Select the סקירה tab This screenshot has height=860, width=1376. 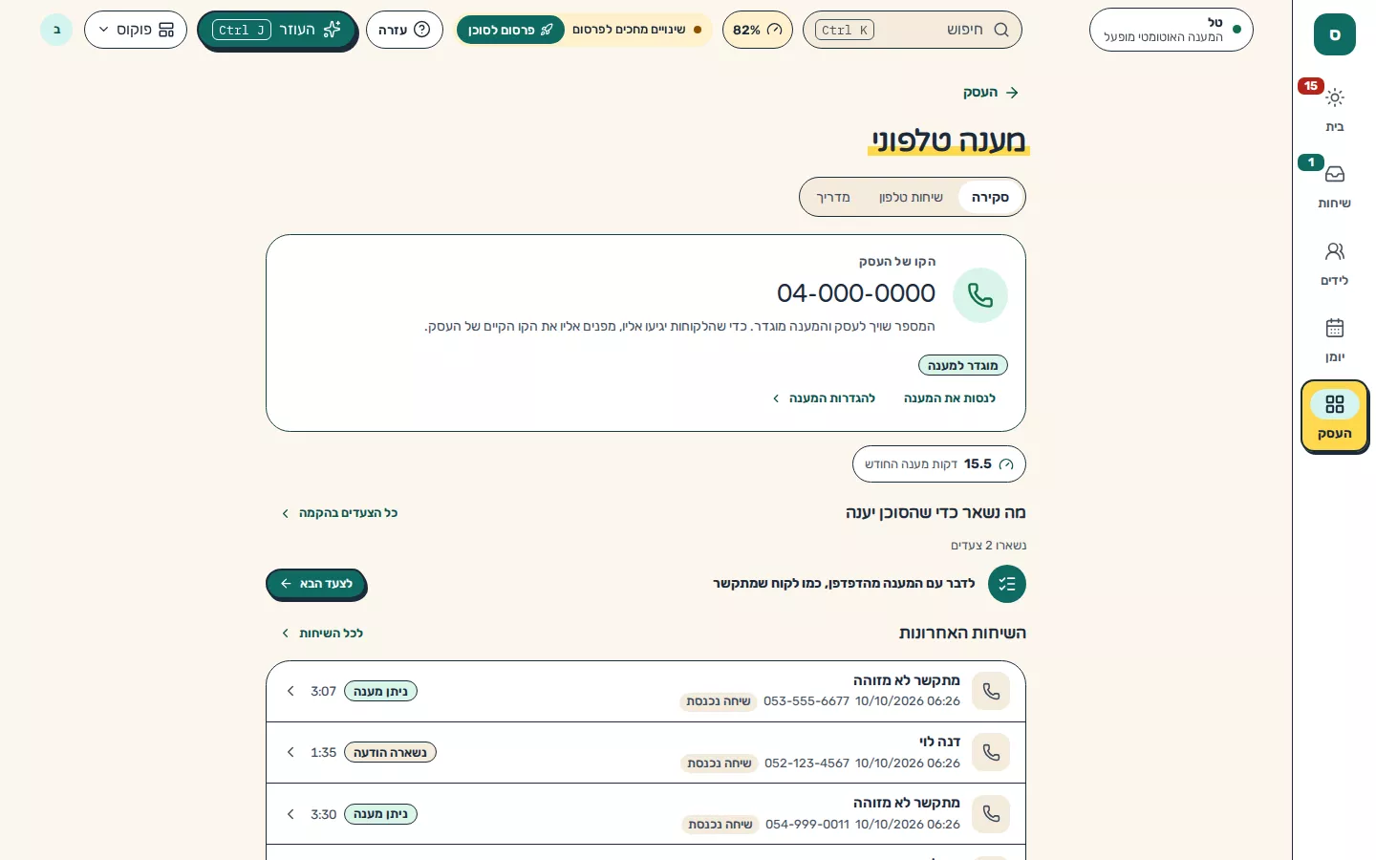(990, 197)
